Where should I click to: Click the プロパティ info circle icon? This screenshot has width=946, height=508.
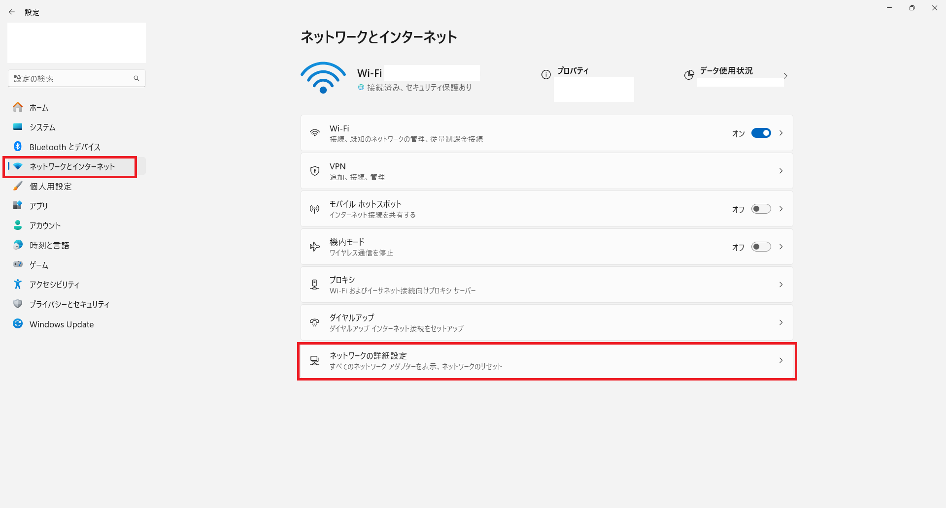tap(546, 75)
